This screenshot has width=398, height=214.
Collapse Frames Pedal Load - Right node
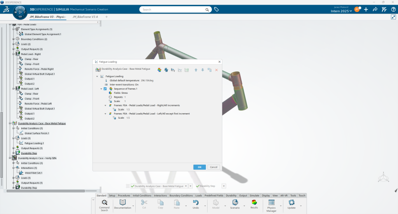(x=105, y=105)
